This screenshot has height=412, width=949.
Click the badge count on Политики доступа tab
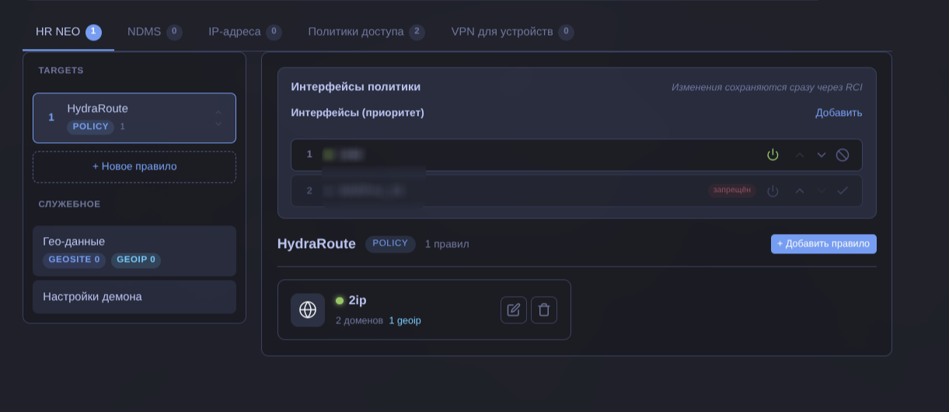click(417, 32)
